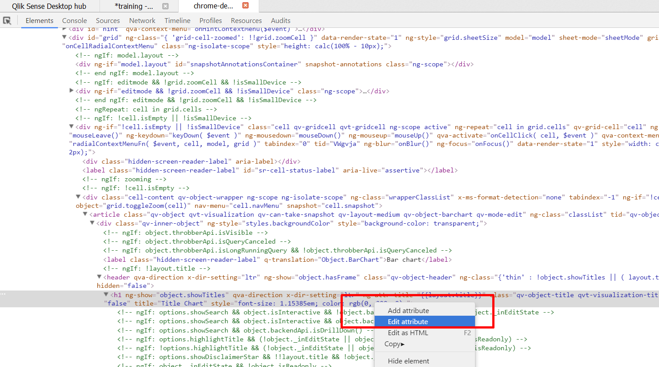
Task: Click Hide element in context menu
Action: pyautogui.click(x=408, y=361)
